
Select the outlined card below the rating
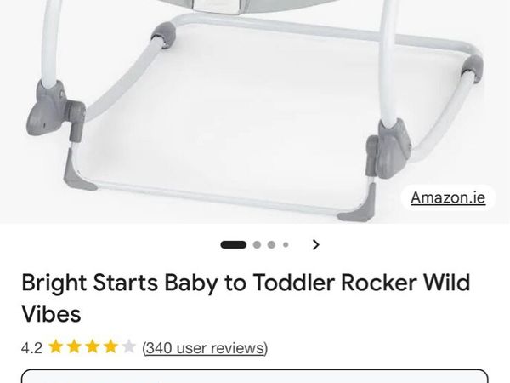point(255,376)
